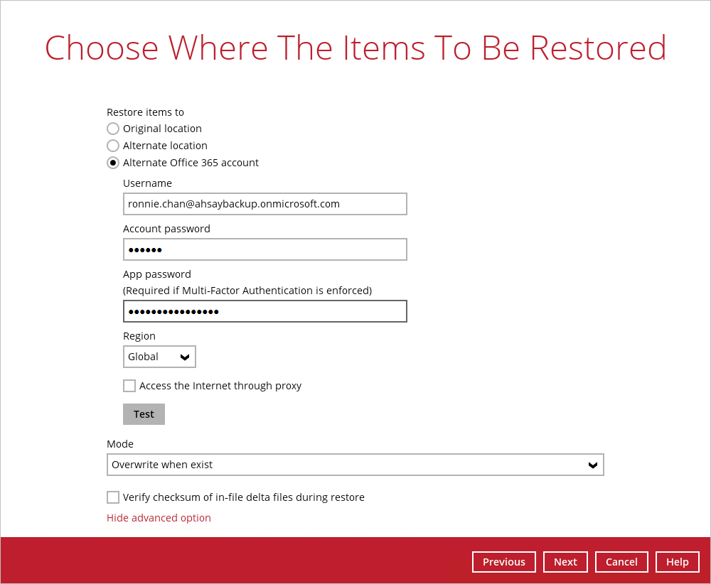Cancel the restore wizard

tap(621, 562)
